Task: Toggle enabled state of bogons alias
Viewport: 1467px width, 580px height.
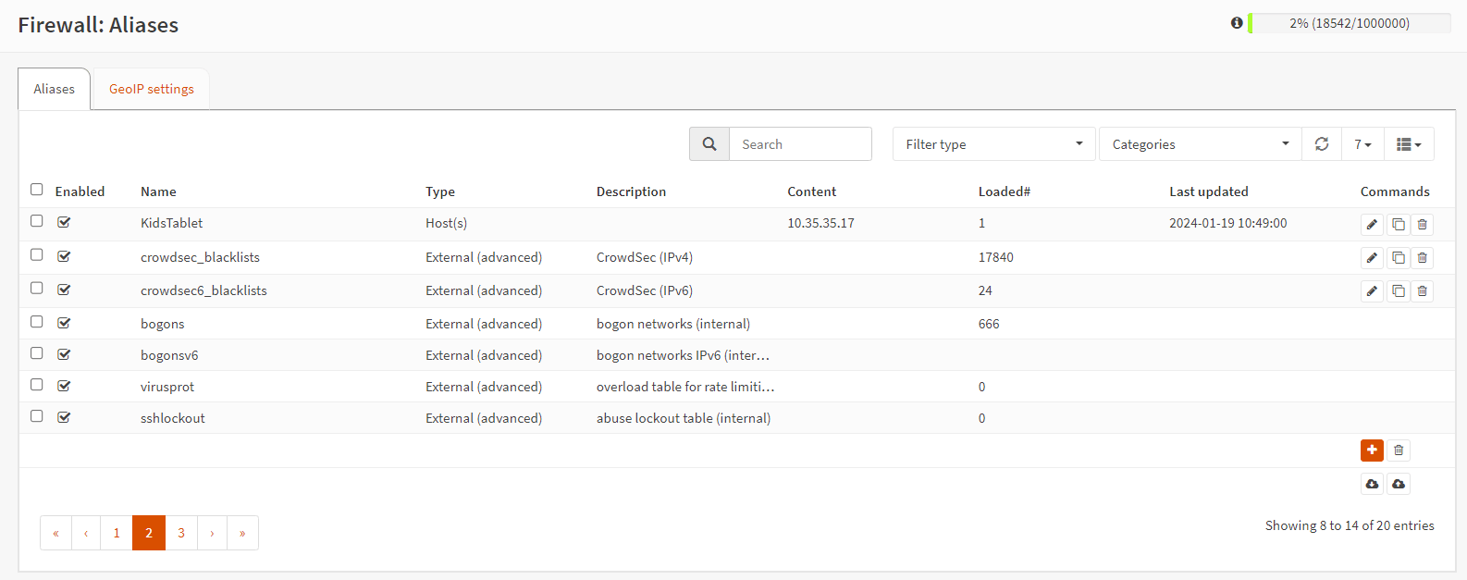Action: pyautogui.click(x=64, y=323)
